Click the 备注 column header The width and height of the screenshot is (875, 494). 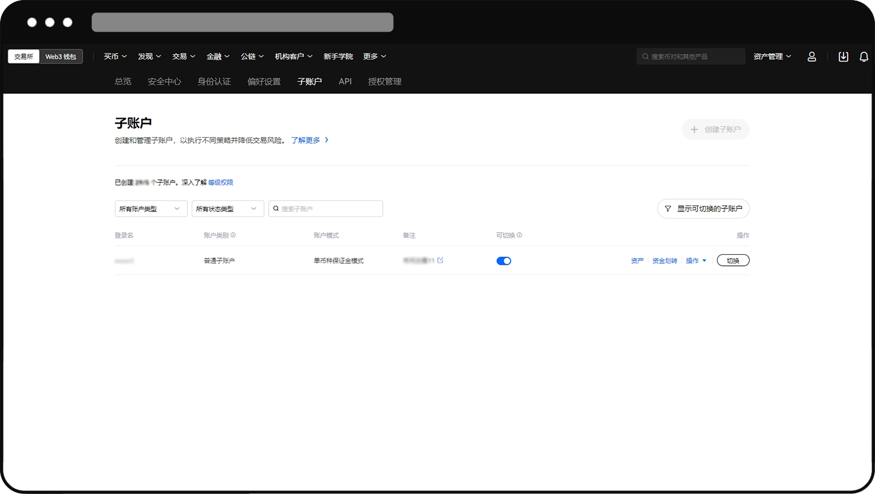(409, 235)
